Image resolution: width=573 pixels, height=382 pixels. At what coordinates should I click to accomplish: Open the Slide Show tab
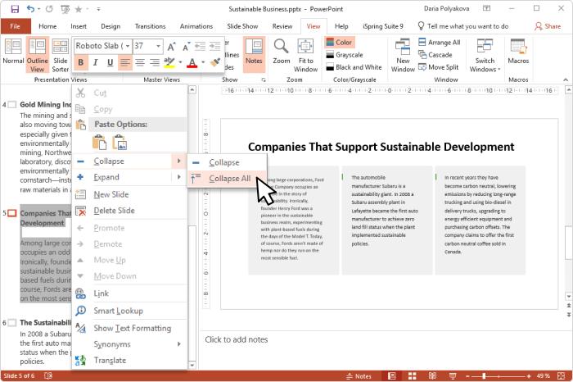(x=242, y=26)
